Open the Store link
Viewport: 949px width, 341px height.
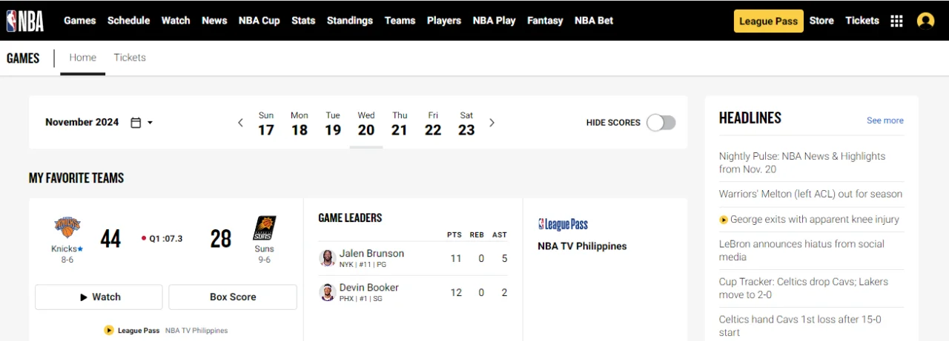[x=821, y=21]
